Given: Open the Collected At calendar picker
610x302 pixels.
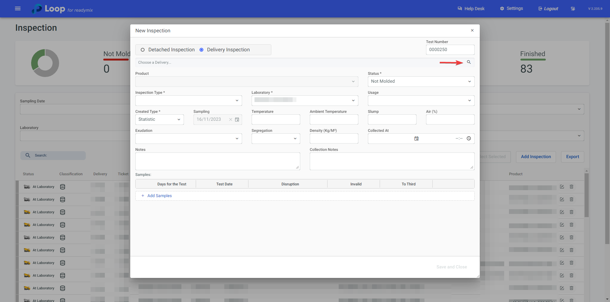Looking at the screenshot, I should coord(416,138).
